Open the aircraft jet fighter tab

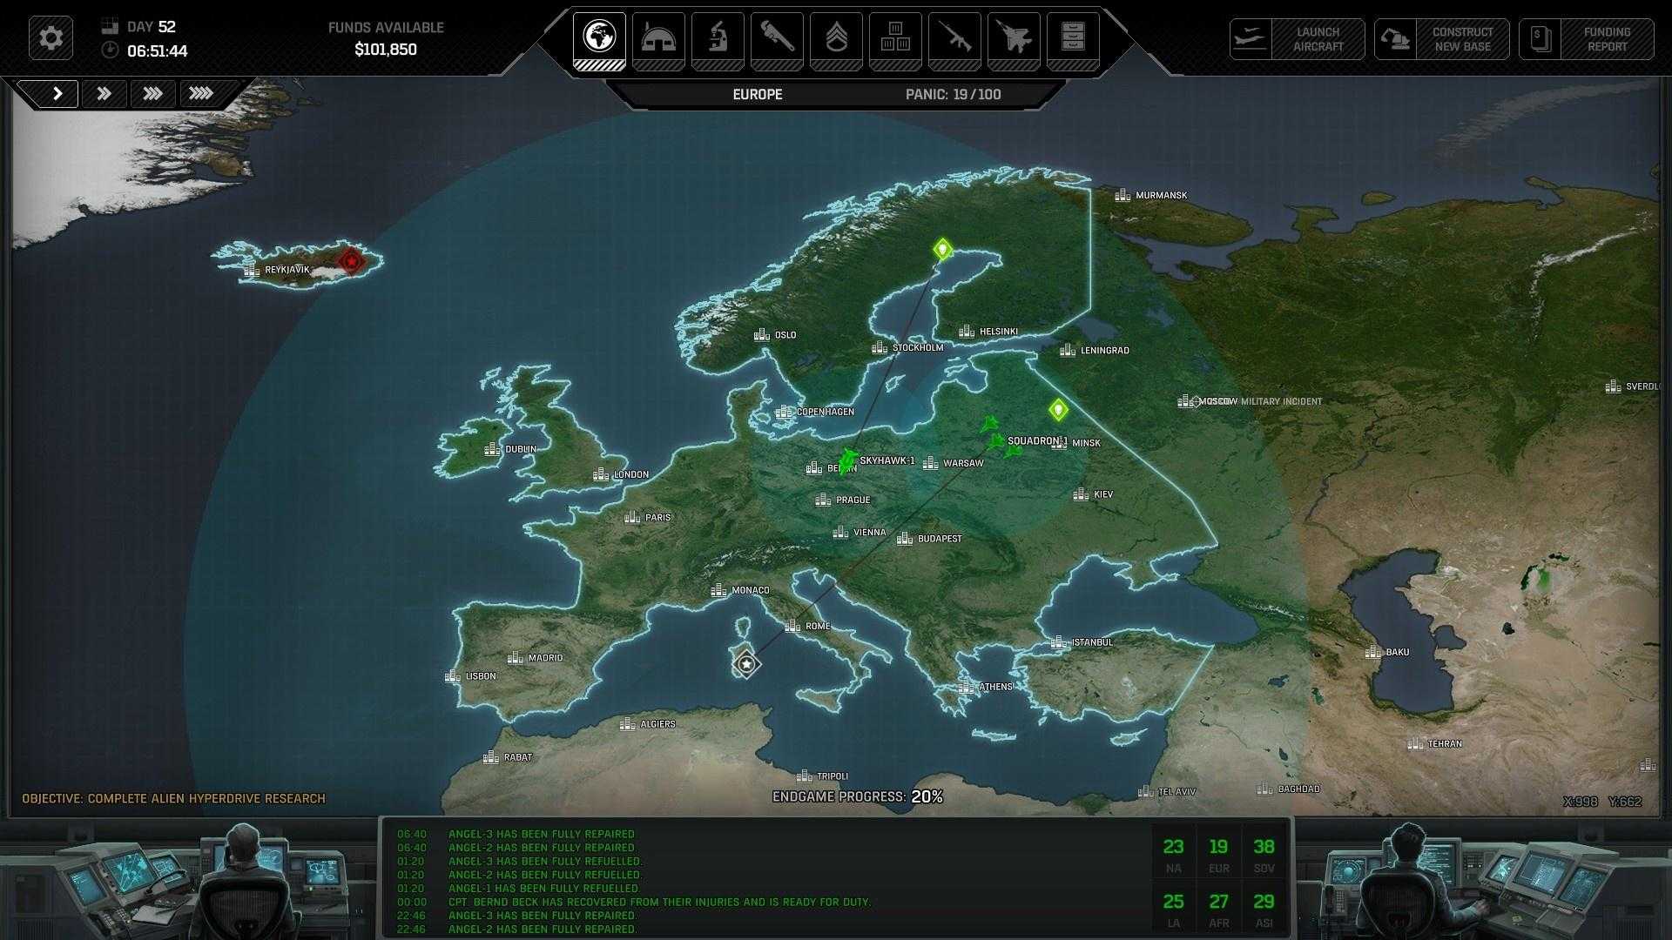click(x=1014, y=40)
